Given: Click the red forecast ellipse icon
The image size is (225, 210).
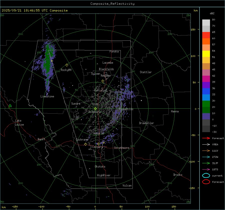Looking at the screenshot, I should coord(206,182).
